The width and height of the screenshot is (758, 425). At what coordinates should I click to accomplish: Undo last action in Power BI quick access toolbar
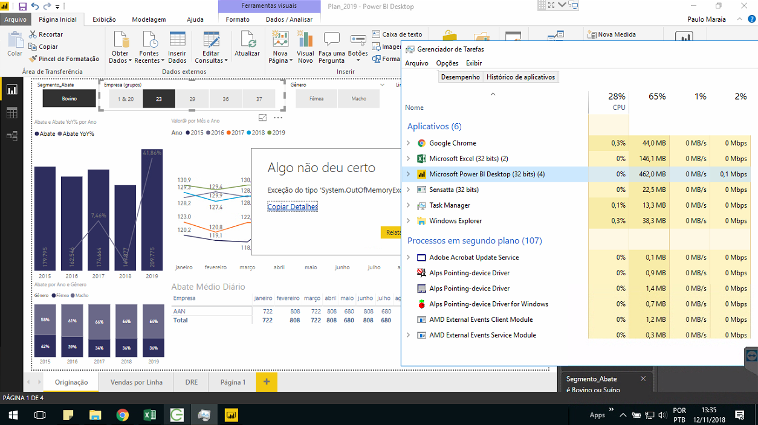34,6
